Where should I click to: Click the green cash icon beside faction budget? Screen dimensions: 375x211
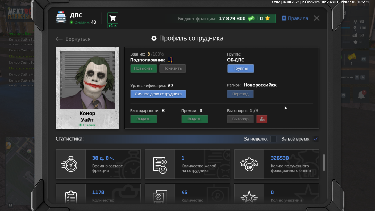251,18
